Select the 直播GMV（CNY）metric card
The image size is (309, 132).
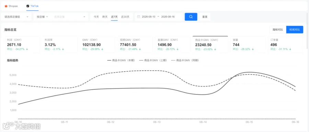[172, 44]
